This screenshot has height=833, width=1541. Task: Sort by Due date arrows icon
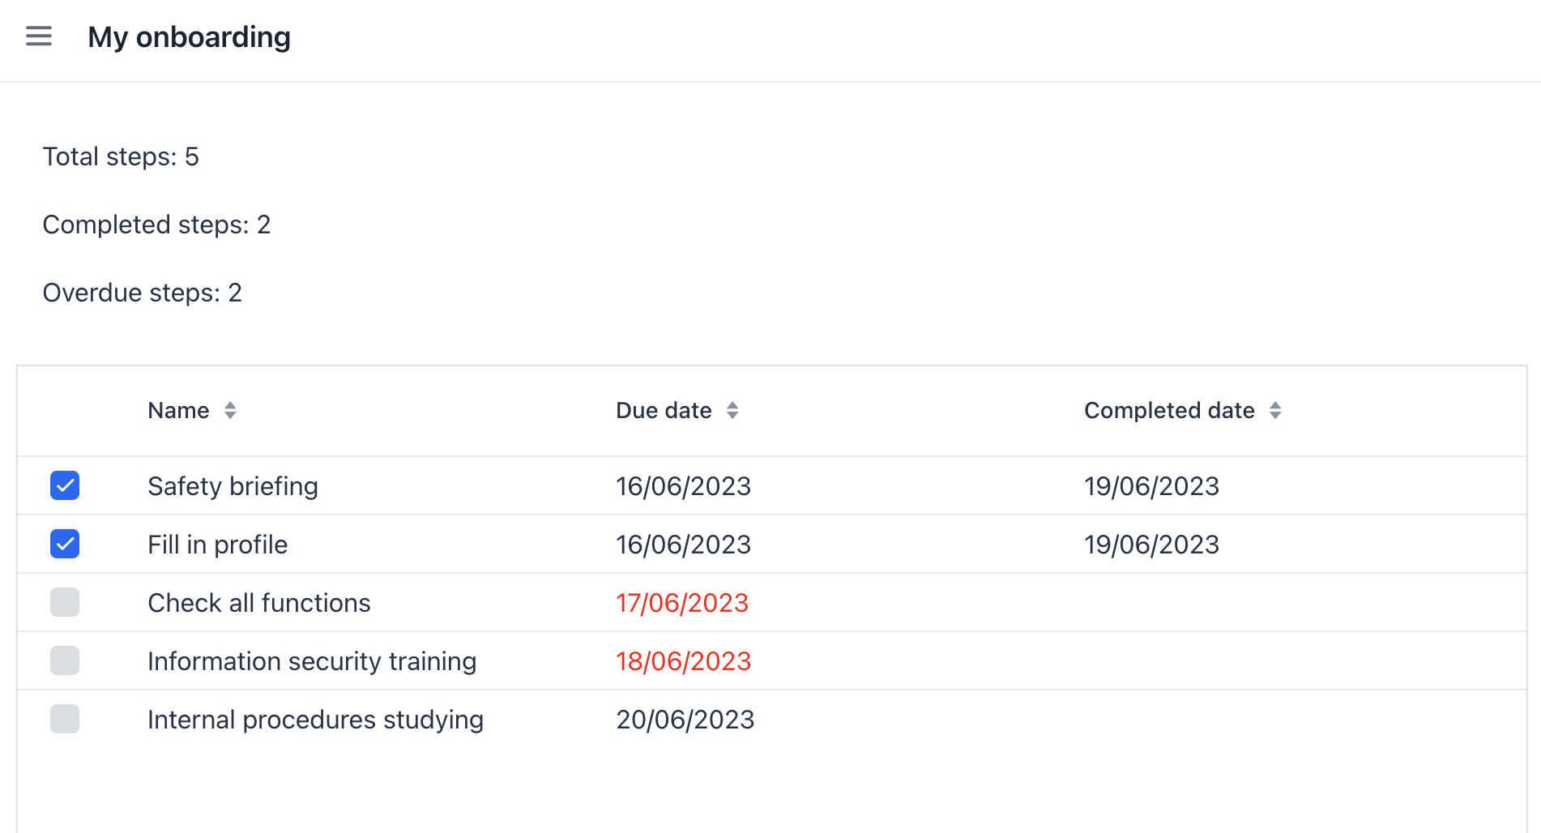click(x=732, y=411)
